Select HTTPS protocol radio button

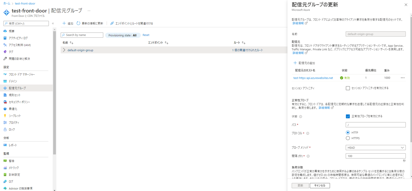348,138
